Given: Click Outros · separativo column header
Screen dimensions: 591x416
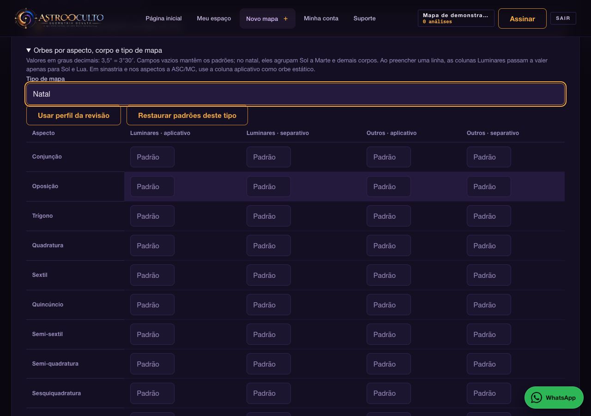Looking at the screenshot, I should click(493, 133).
